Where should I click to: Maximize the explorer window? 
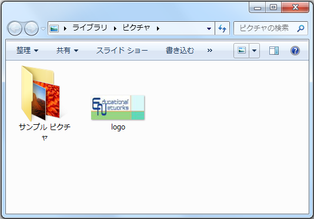(x=273, y=8)
